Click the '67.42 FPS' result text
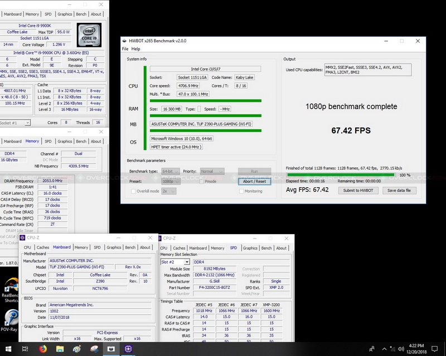This screenshot has width=446, height=356. 351,131
